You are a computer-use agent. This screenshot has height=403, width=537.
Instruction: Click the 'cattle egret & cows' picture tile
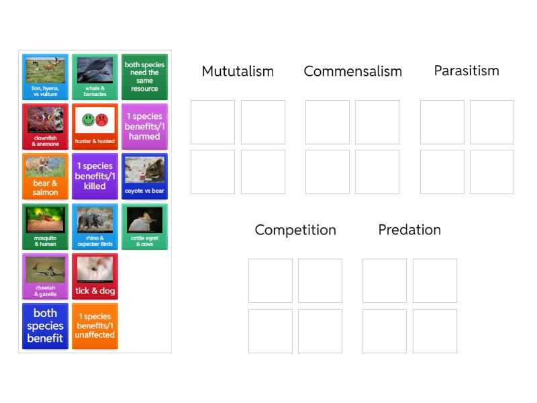click(145, 226)
